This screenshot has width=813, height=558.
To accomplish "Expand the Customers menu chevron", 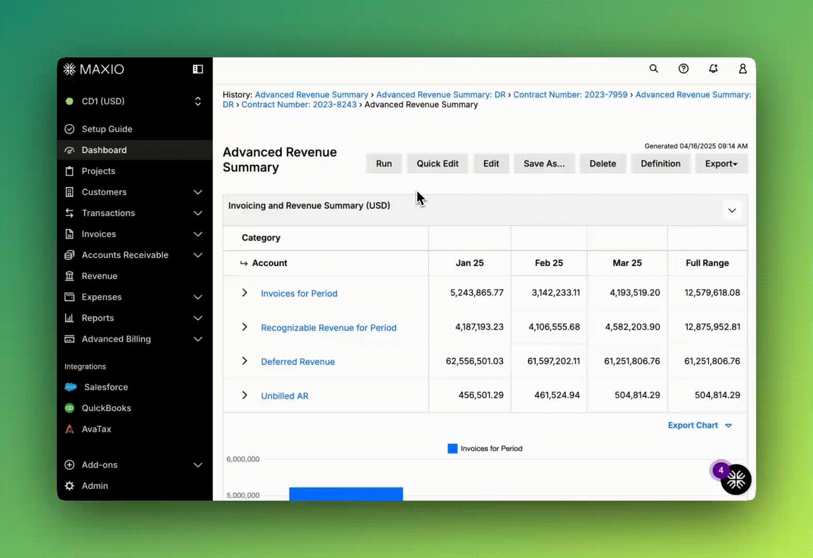I will [x=198, y=192].
